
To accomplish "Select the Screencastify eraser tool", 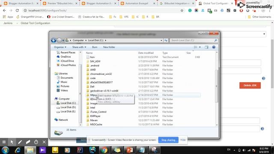I will (x=28, y=142).
